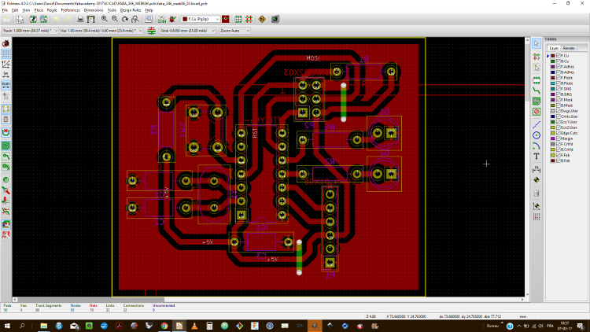Toggle Margin layer visibility checkbox
This screenshot has height=332, width=590.
coord(559,138)
